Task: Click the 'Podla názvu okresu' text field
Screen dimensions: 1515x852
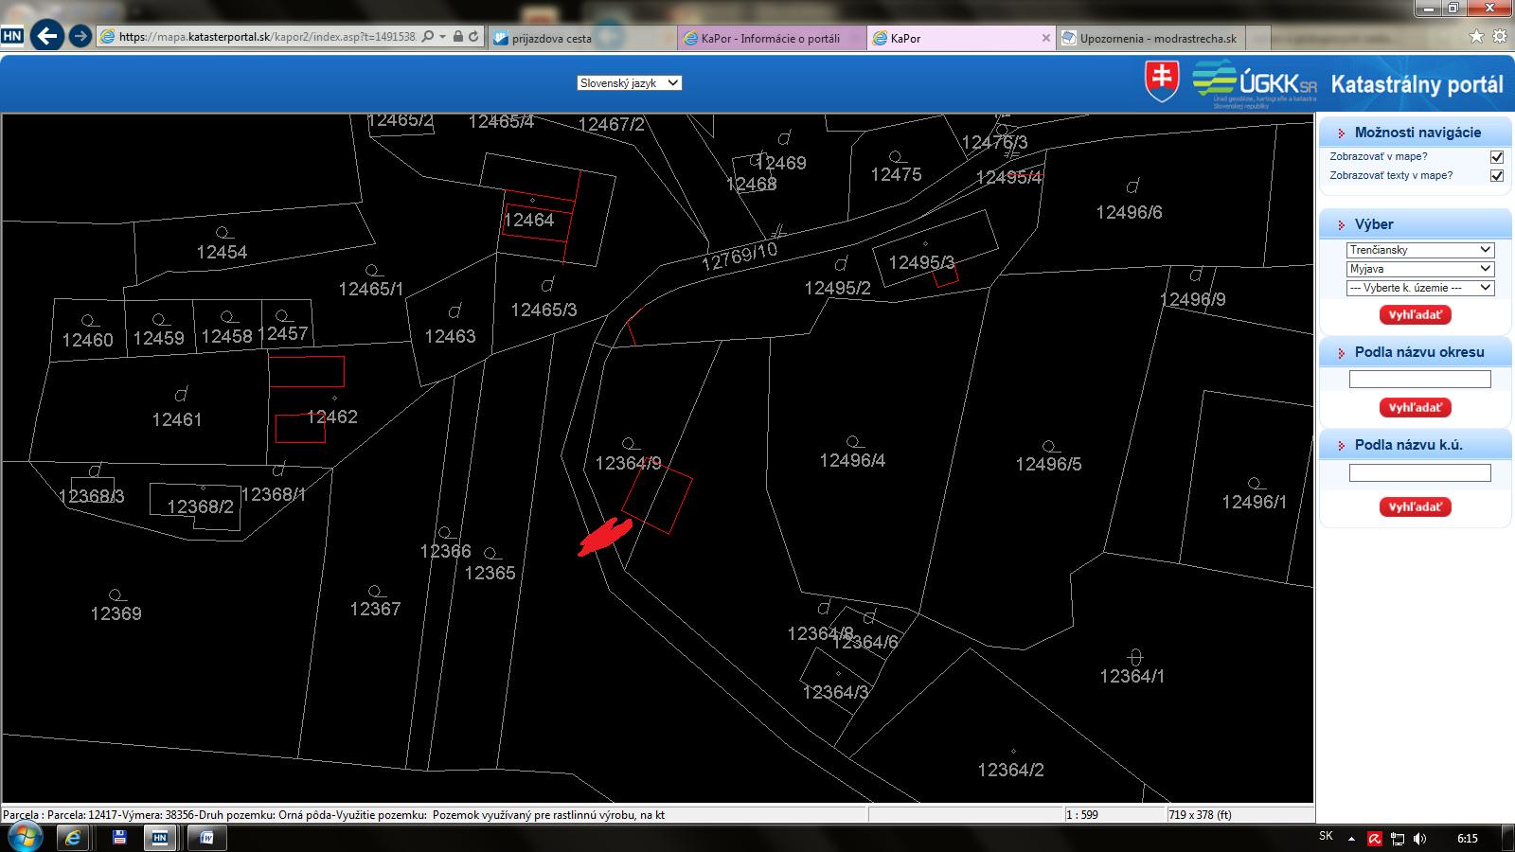Action: click(x=1419, y=380)
